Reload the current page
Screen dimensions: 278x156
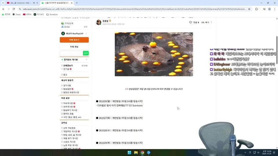[x=14, y=9]
